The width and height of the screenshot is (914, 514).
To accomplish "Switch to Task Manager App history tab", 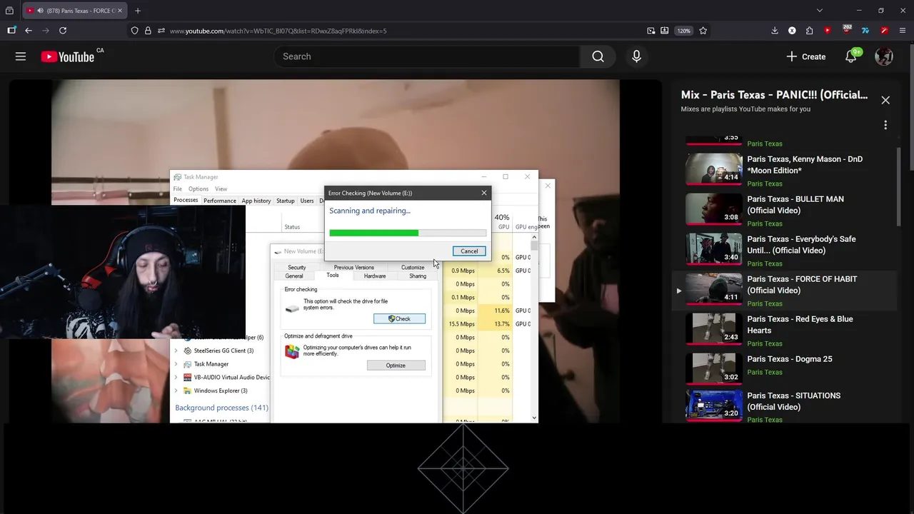I will point(256,201).
